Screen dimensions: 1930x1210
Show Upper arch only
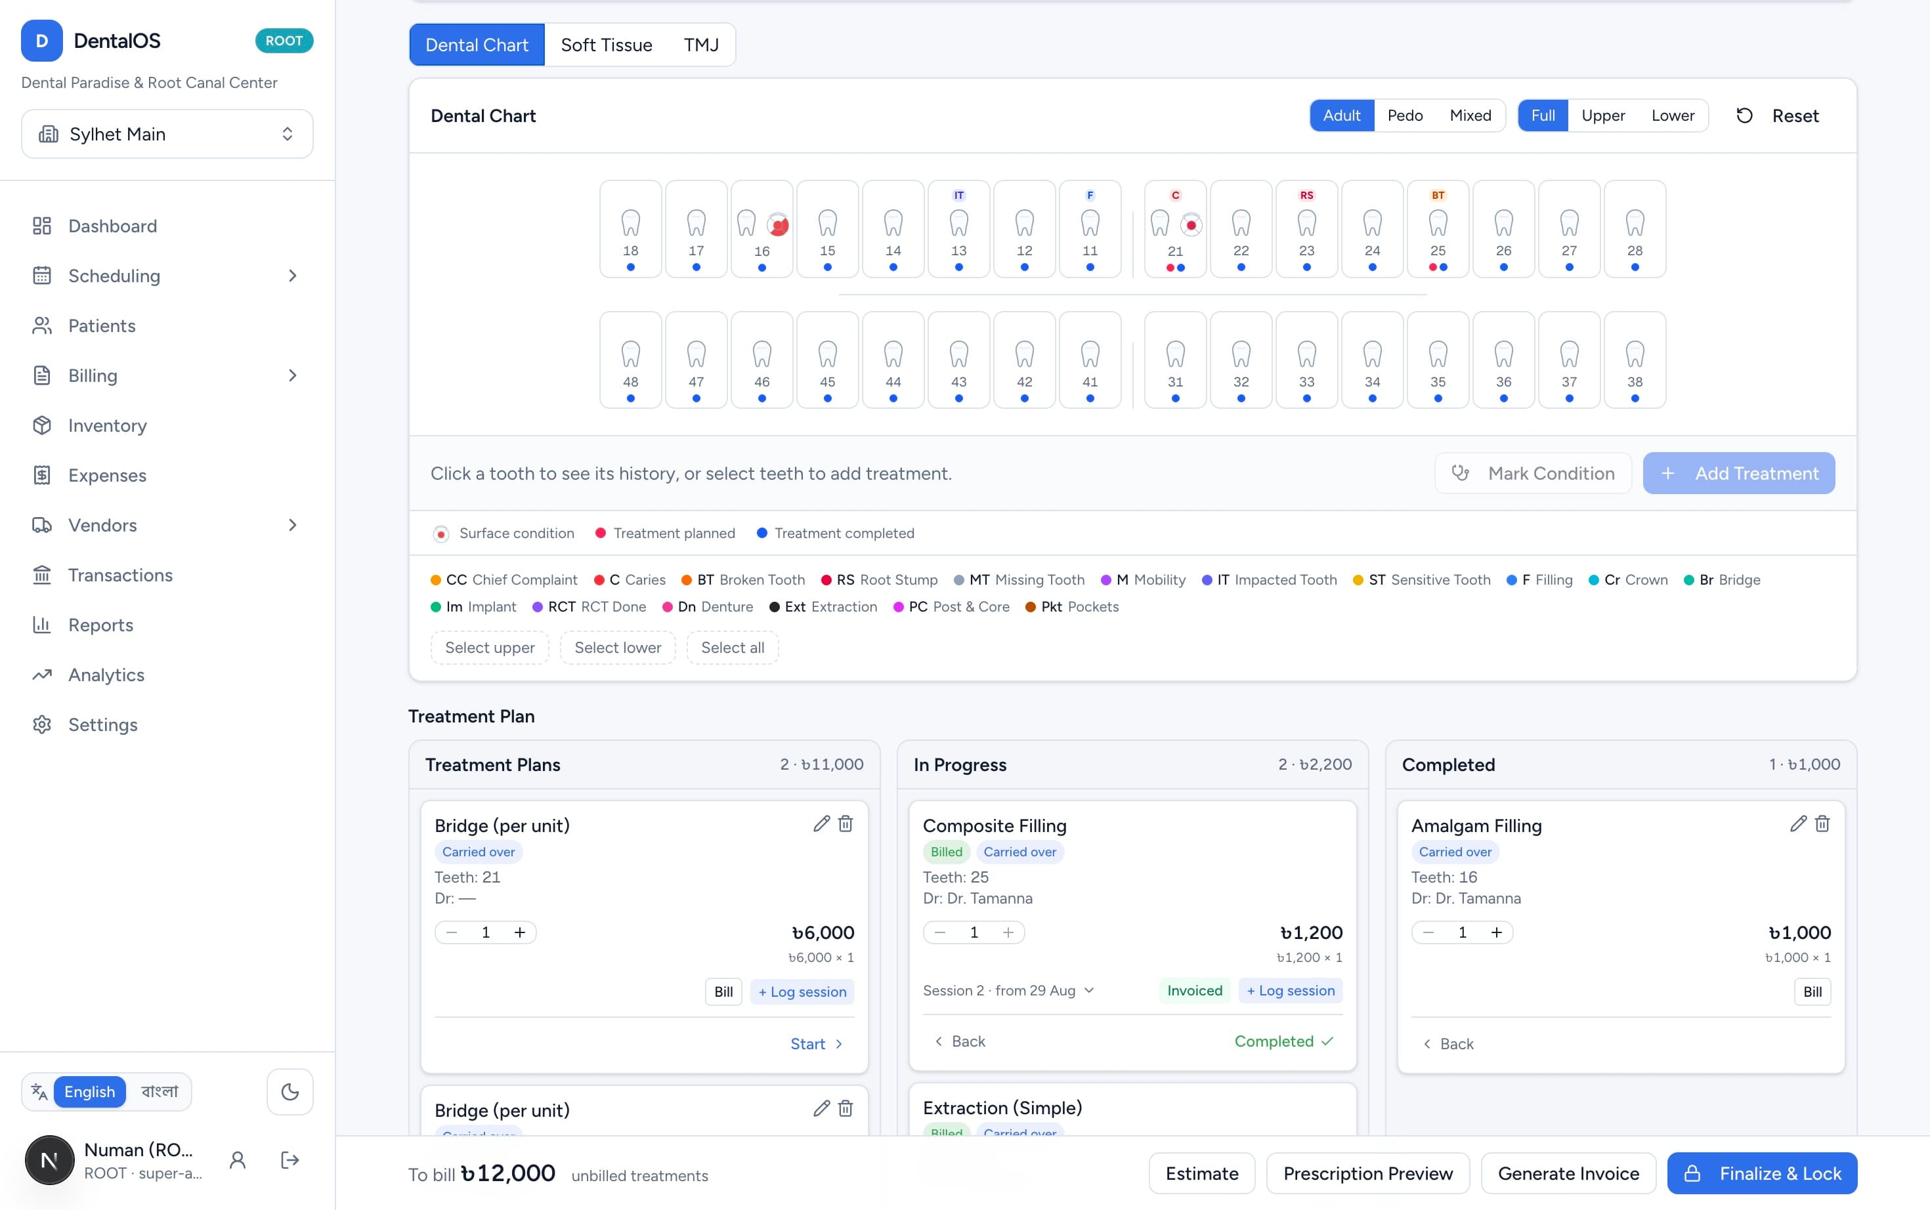point(1602,115)
